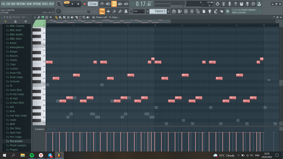The image size is (283, 159).
Task: Select the Playback speaker tool in piano roll
Action: click(x=88, y=17)
